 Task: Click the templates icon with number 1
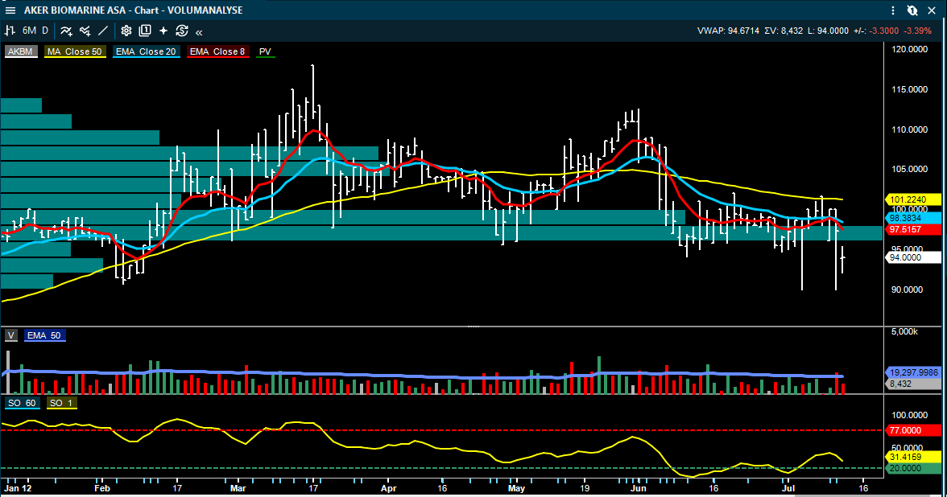tap(145, 31)
